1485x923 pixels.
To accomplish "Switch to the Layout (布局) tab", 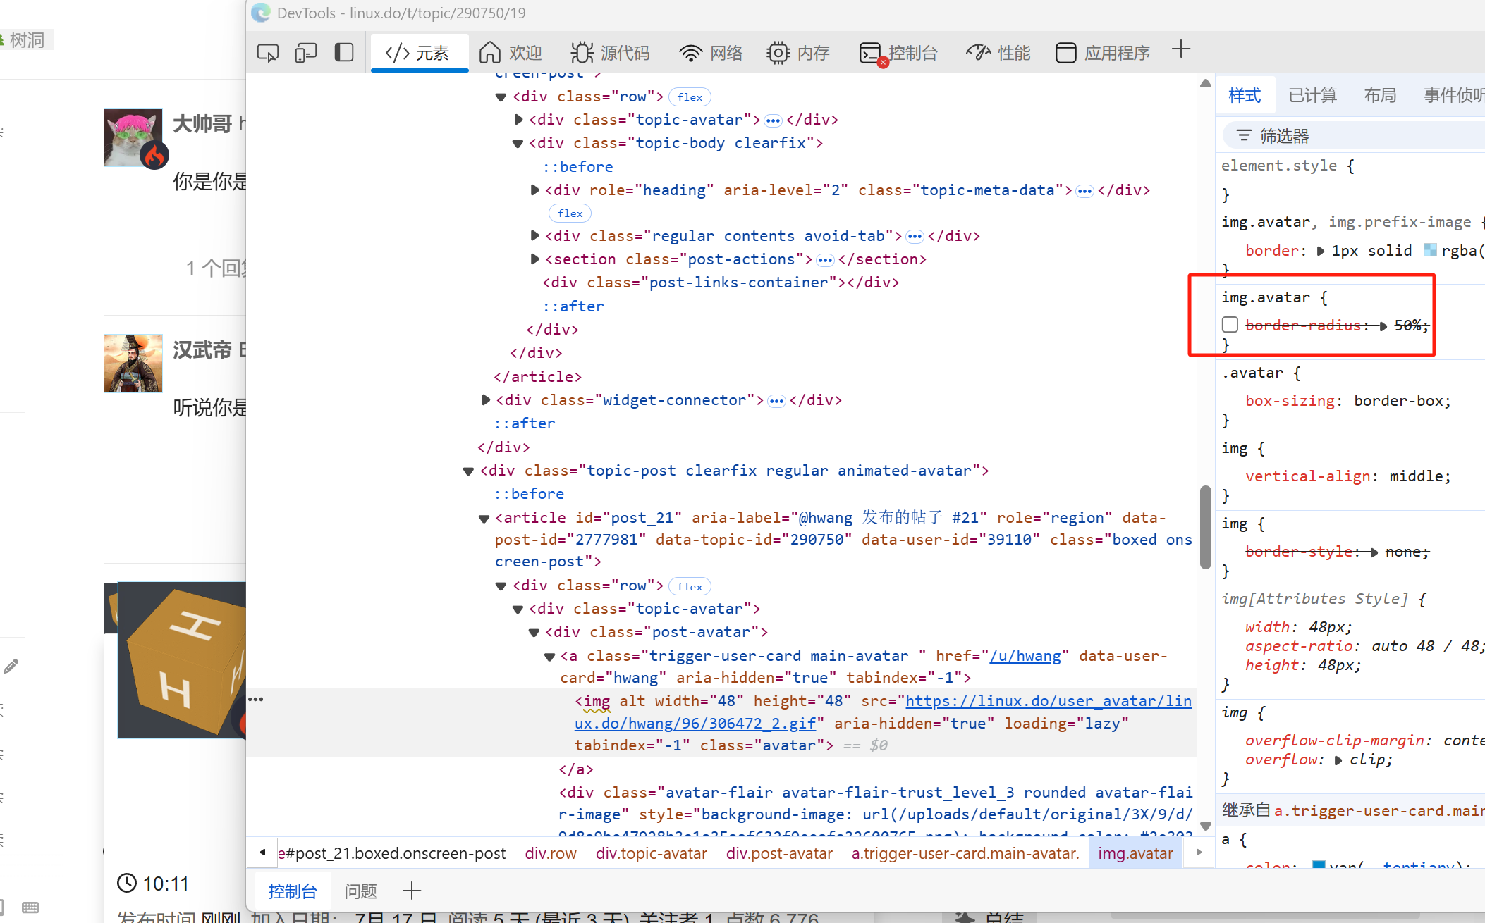I will coord(1380,95).
